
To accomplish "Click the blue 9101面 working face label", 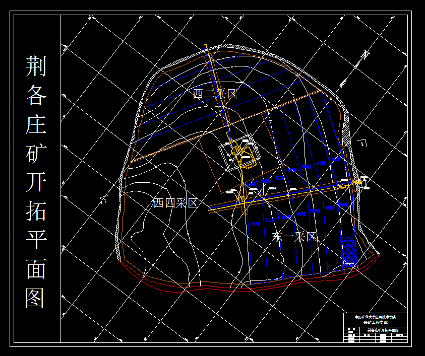I will point(343,205).
